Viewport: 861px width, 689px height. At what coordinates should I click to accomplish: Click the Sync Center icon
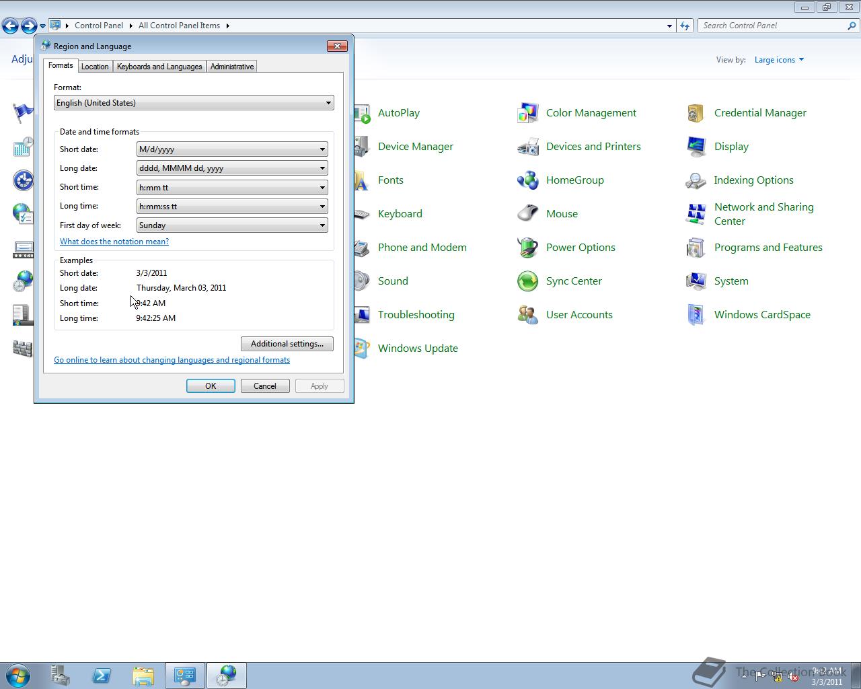pos(528,281)
